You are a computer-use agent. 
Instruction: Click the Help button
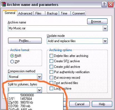point(102,104)
